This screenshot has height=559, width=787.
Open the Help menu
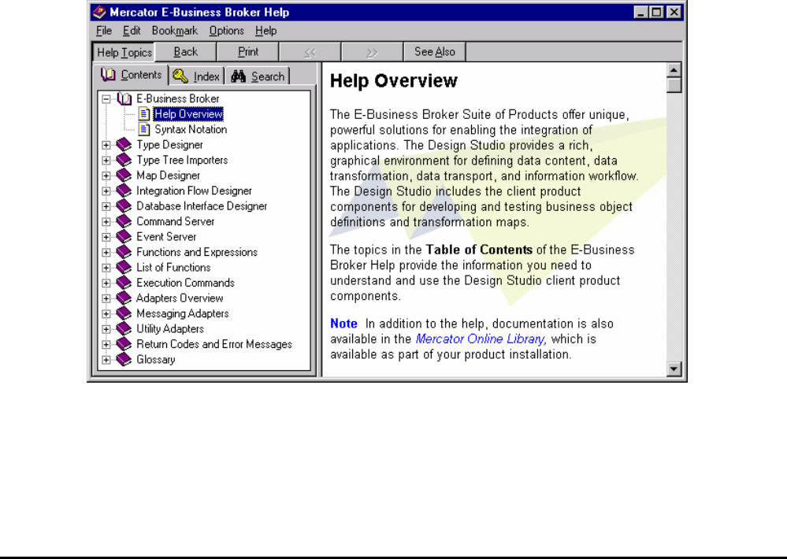[265, 31]
